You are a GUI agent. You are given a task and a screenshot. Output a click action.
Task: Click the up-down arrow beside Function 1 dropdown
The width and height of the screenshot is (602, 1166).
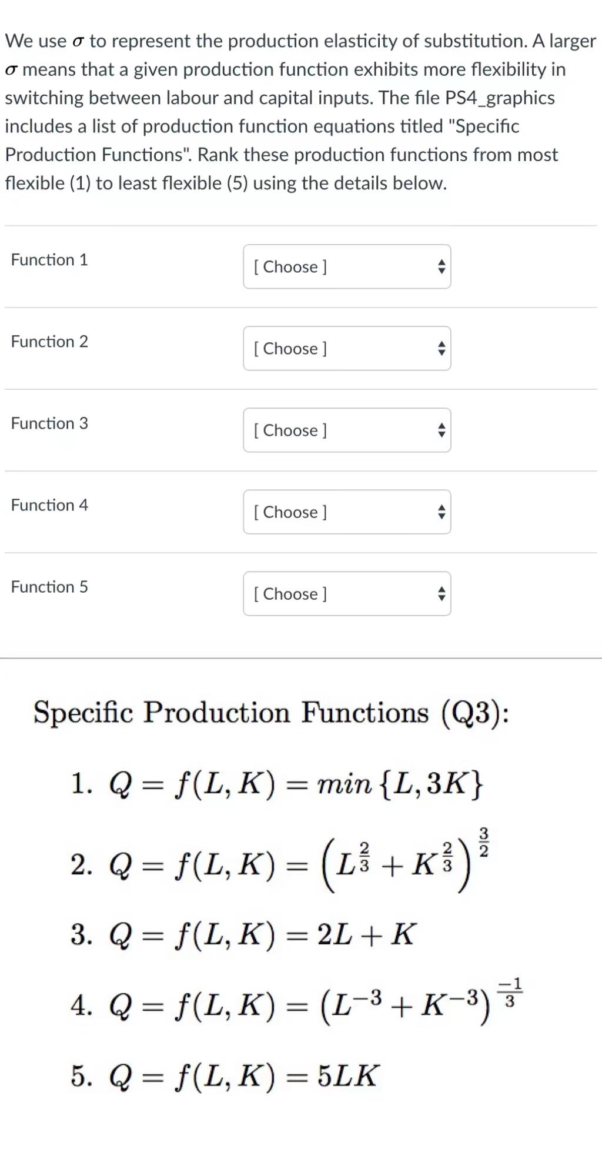tap(442, 266)
